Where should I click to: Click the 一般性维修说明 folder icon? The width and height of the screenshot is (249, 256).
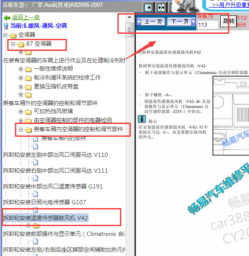pyautogui.click(x=28, y=69)
